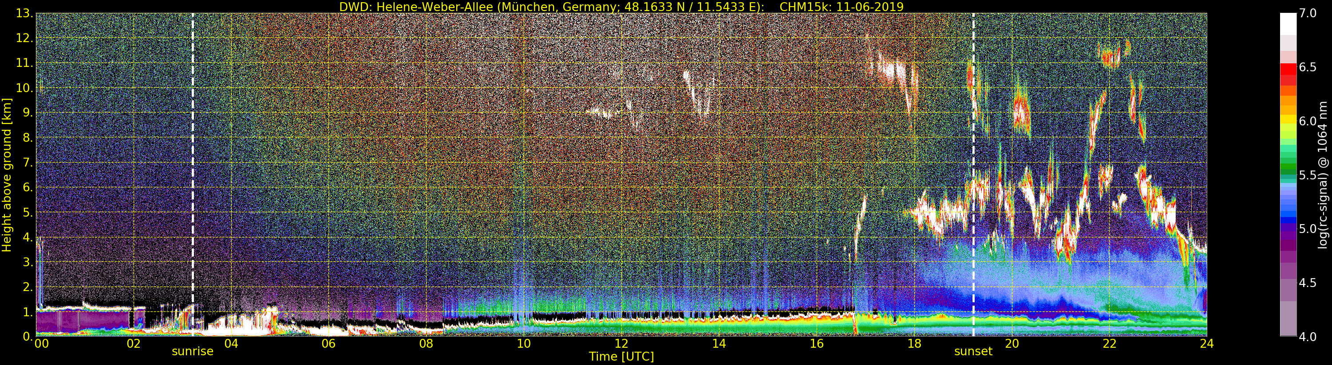Click the height-axis tick label '3.'
The image size is (1332, 365).
tap(28, 262)
